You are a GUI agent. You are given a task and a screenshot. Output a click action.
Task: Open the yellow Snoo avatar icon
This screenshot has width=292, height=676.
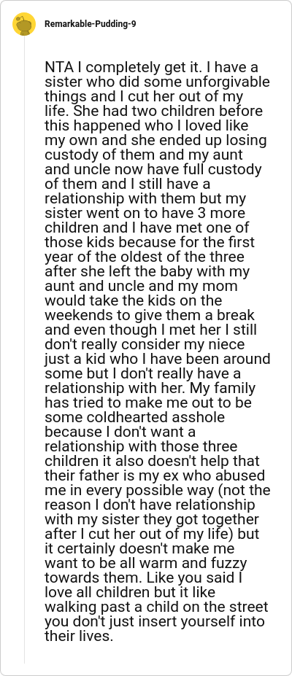[x=24, y=24]
